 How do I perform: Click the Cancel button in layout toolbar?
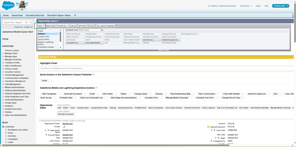tap(73, 26)
